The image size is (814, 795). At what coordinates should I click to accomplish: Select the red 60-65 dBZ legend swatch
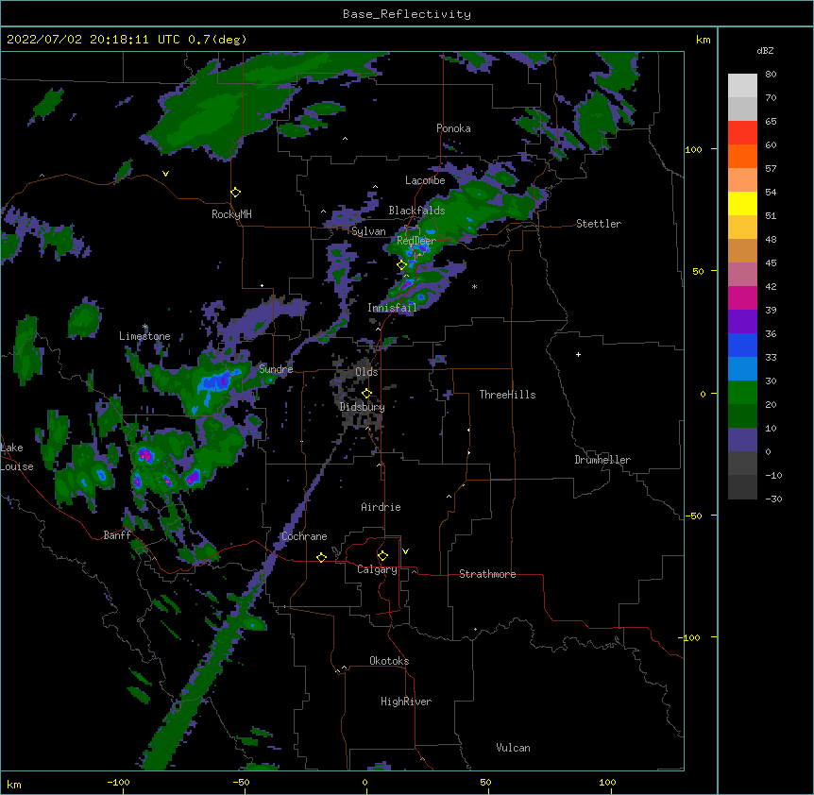click(742, 132)
